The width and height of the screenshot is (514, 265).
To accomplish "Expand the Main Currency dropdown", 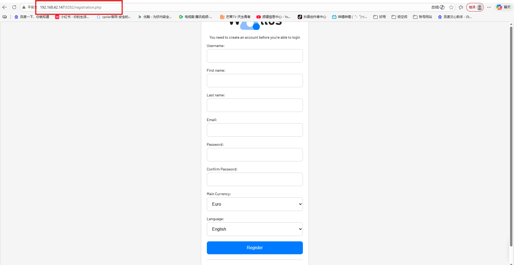I will [x=255, y=204].
